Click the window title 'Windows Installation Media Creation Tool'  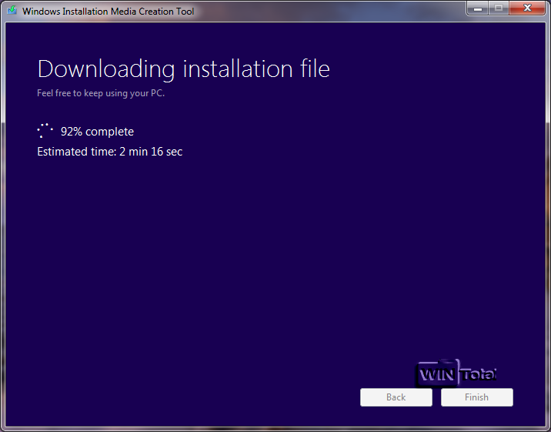click(109, 12)
